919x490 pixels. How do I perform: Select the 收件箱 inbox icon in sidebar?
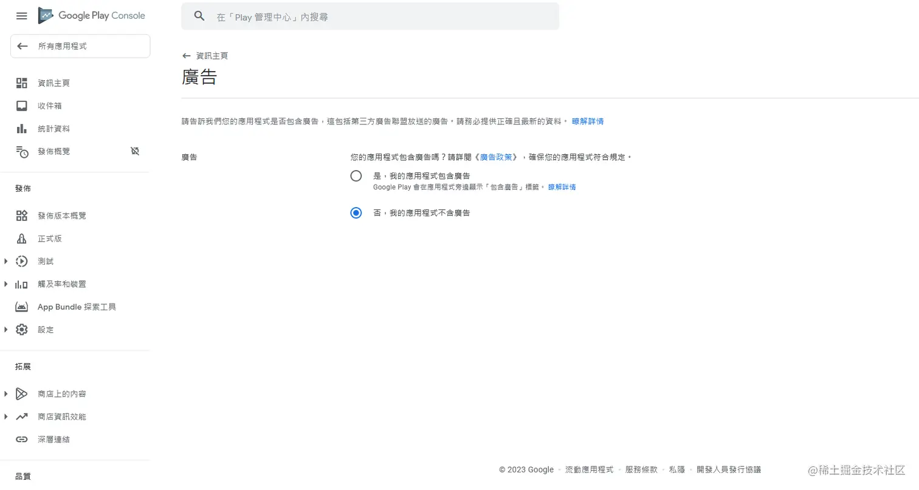pos(22,106)
